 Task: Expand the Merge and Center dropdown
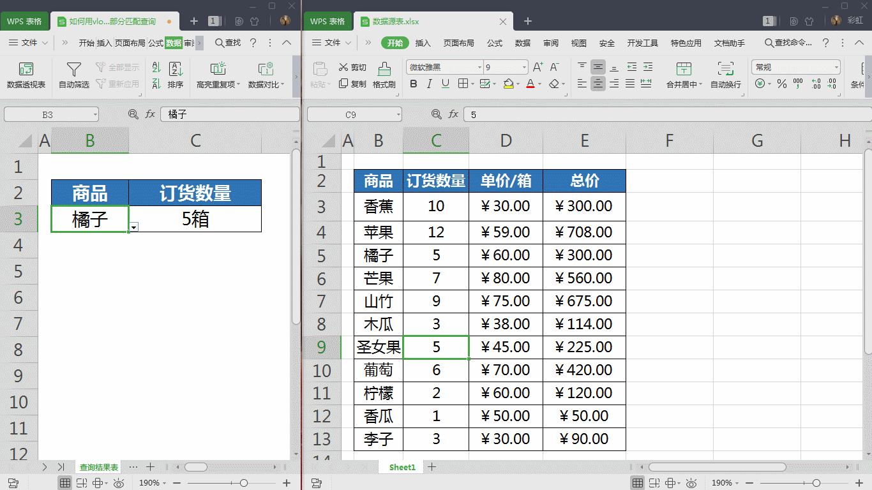701,83
